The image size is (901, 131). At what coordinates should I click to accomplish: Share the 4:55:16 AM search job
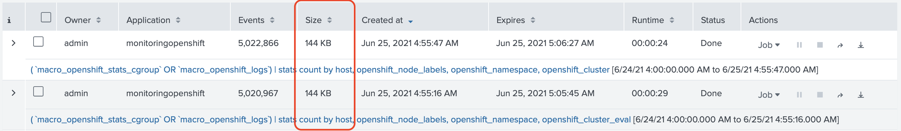click(840, 95)
